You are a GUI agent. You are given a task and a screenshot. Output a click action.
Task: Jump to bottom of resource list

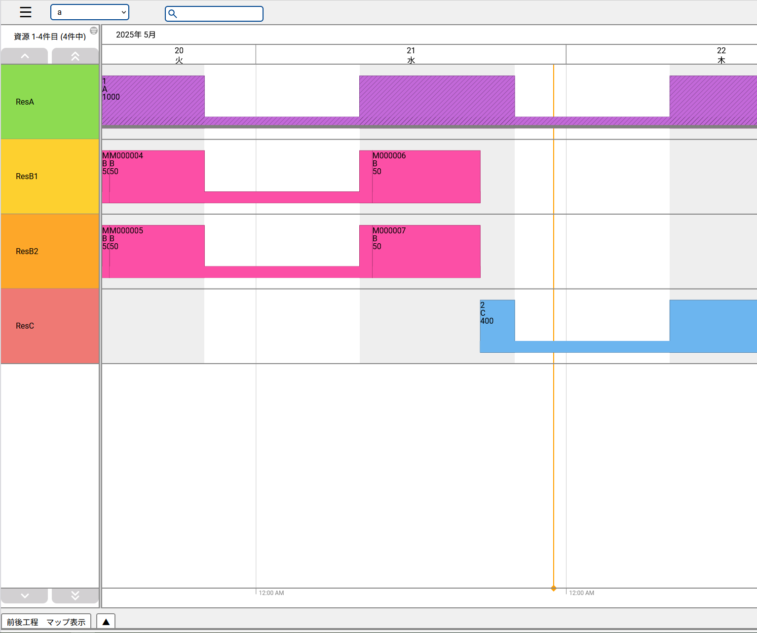(x=75, y=596)
